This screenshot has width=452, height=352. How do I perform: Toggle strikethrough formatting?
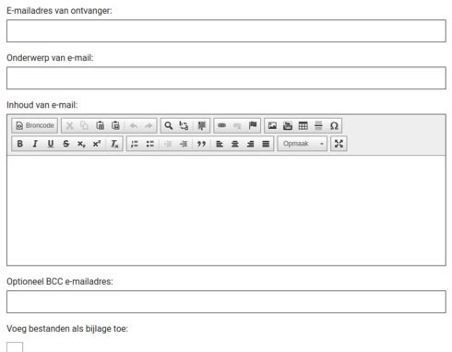(65, 144)
